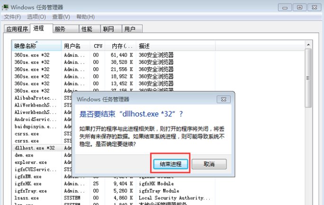The width and height of the screenshot is (324, 205).
Task: Click the 4,860 K memory value
Action: pyautogui.click(x=123, y=198)
